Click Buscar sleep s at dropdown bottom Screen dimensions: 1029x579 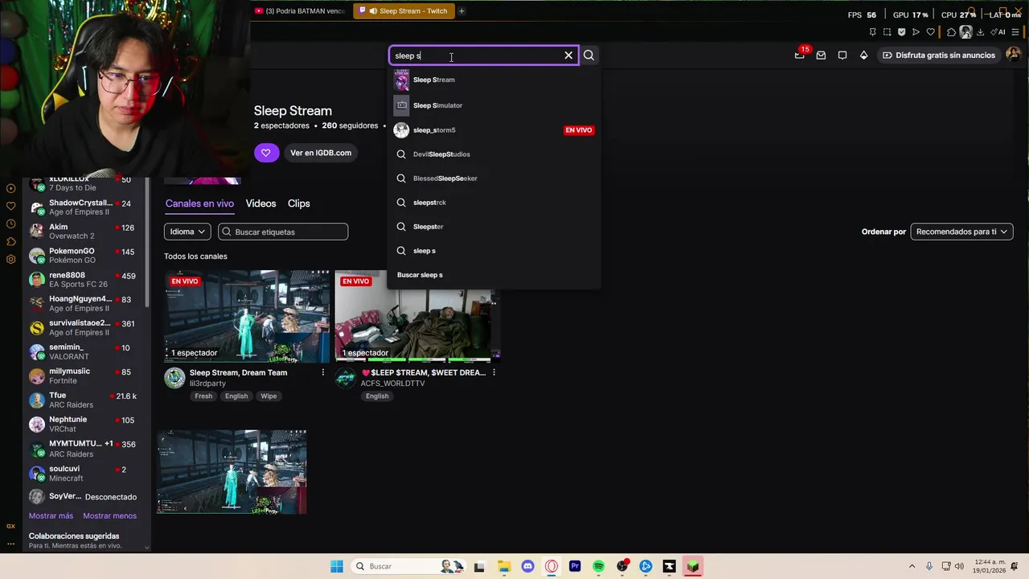pyautogui.click(x=493, y=275)
